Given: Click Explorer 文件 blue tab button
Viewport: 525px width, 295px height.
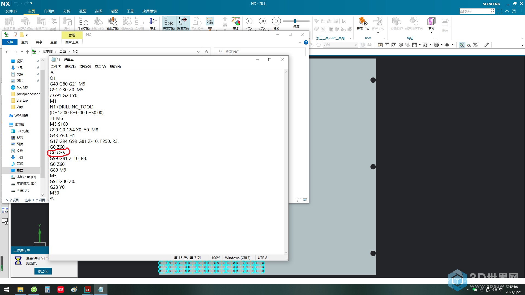Looking at the screenshot, I should [x=10, y=42].
